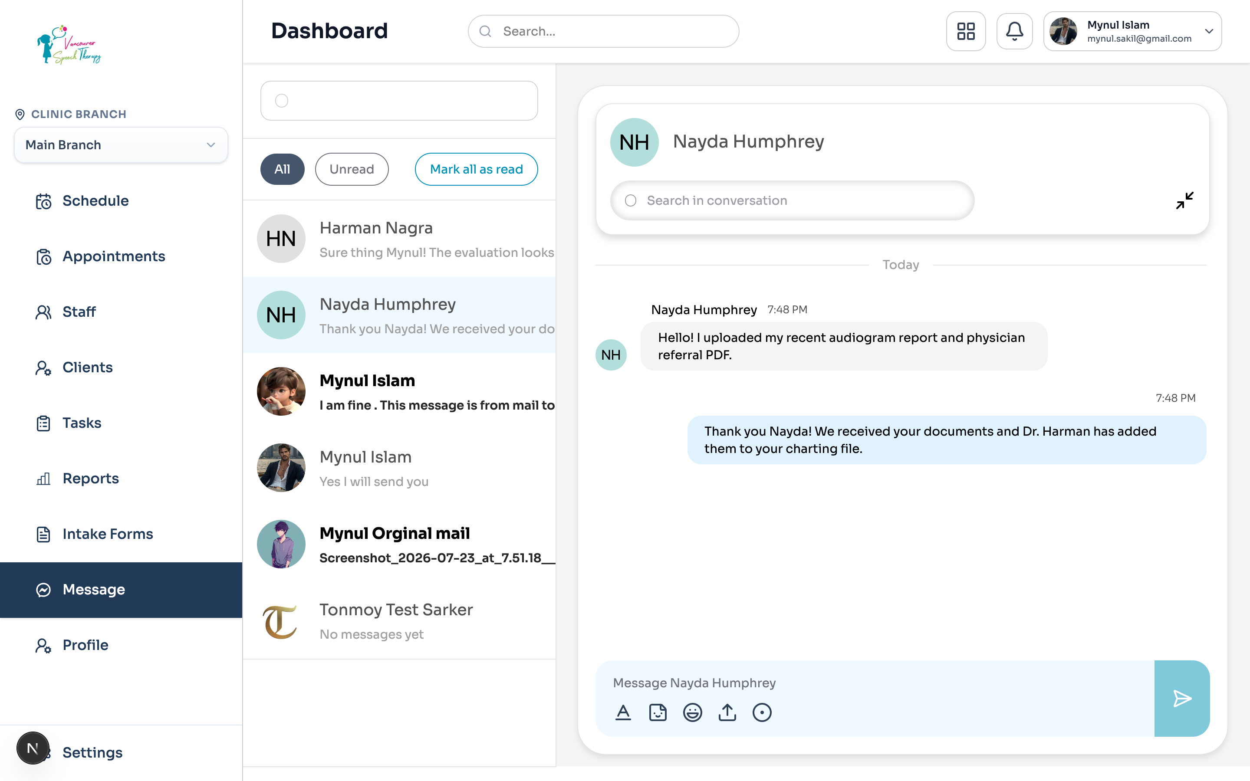Open the Reports sidebar item
1250x781 pixels.
90,478
